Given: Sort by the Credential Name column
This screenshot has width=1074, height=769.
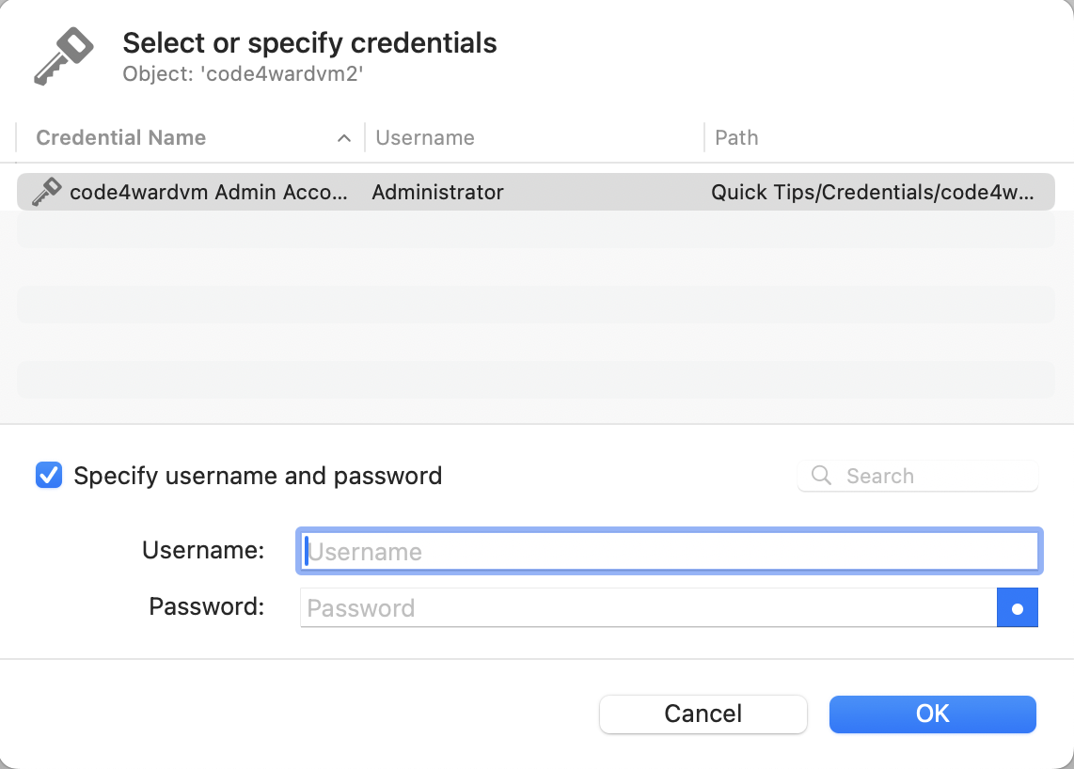Looking at the screenshot, I should click(x=120, y=137).
